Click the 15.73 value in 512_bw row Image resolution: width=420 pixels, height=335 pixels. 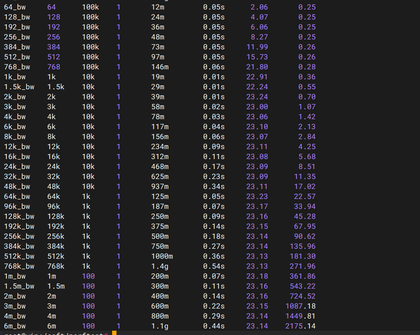257,57
